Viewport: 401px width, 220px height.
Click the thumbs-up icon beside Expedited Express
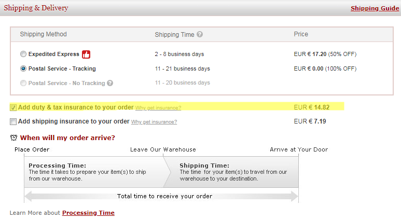(x=86, y=54)
